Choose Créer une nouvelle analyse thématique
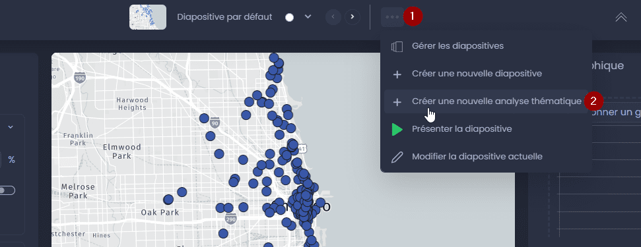 pyautogui.click(x=486, y=101)
